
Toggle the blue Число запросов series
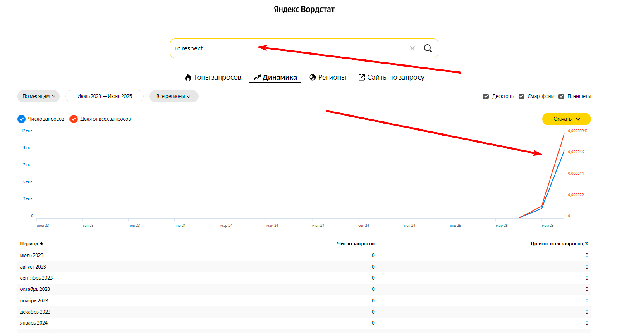pos(22,119)
